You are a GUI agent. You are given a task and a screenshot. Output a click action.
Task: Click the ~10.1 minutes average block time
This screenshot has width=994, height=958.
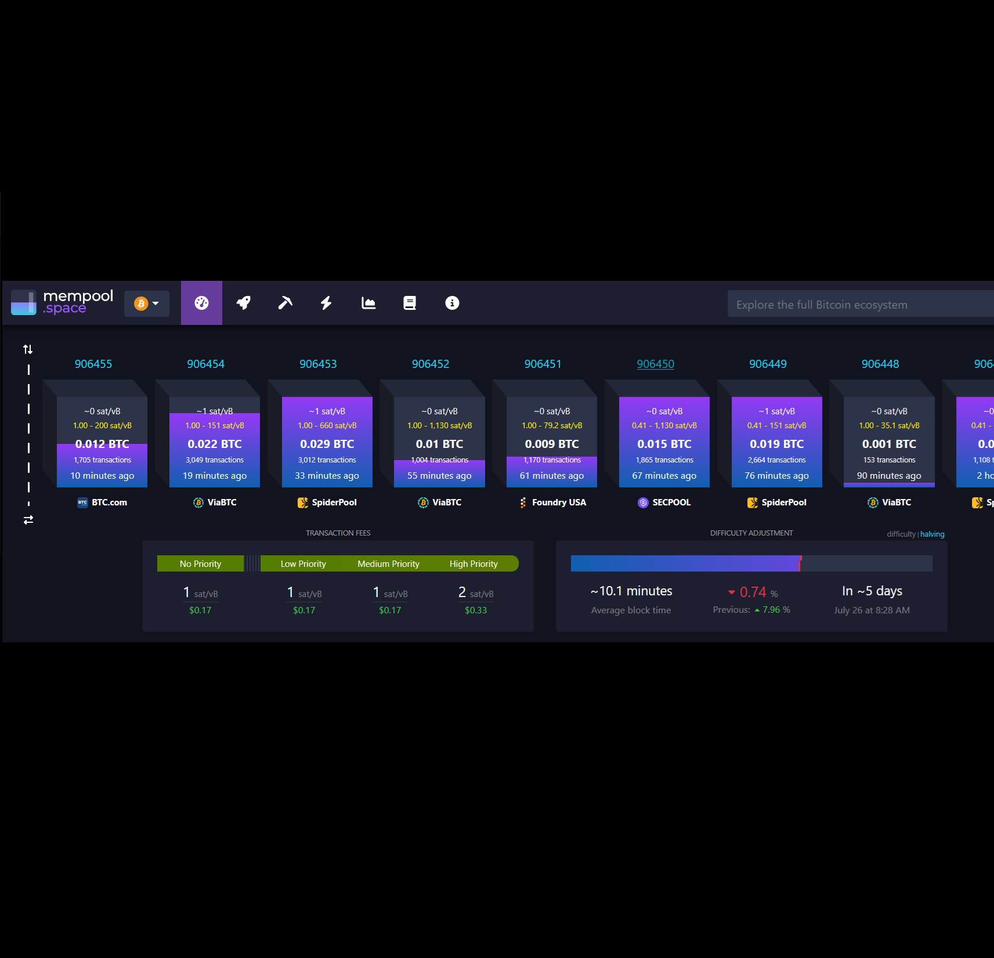631,591
